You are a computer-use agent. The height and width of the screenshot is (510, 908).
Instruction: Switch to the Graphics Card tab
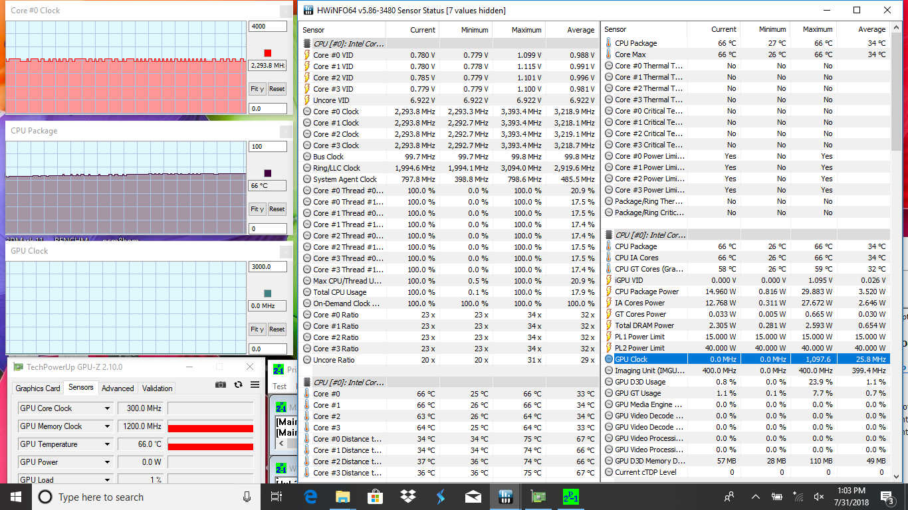tap(38, 388)
